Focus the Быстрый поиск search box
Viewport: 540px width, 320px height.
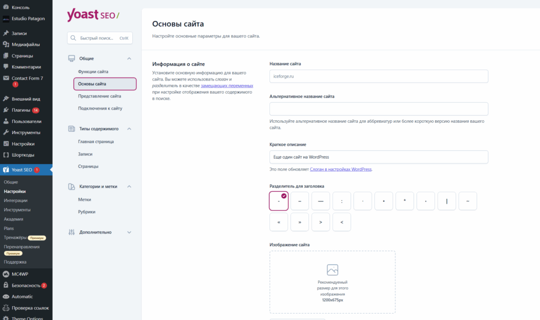[x=100, y=38]
